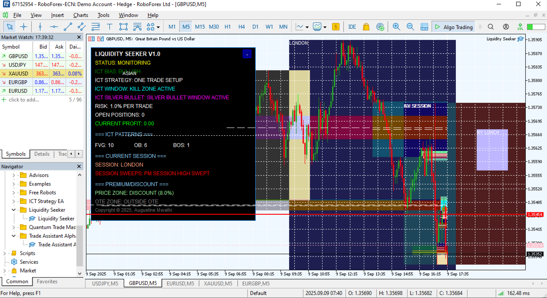Close the Navigator panel
This screenshot has height=298, width=547.
pos(79,167)
